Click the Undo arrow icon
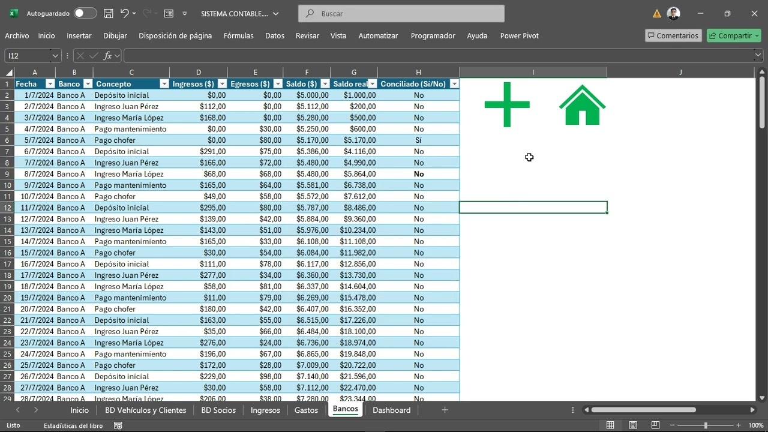This screenshot has width=768, height=432. [x=124, y=13]
